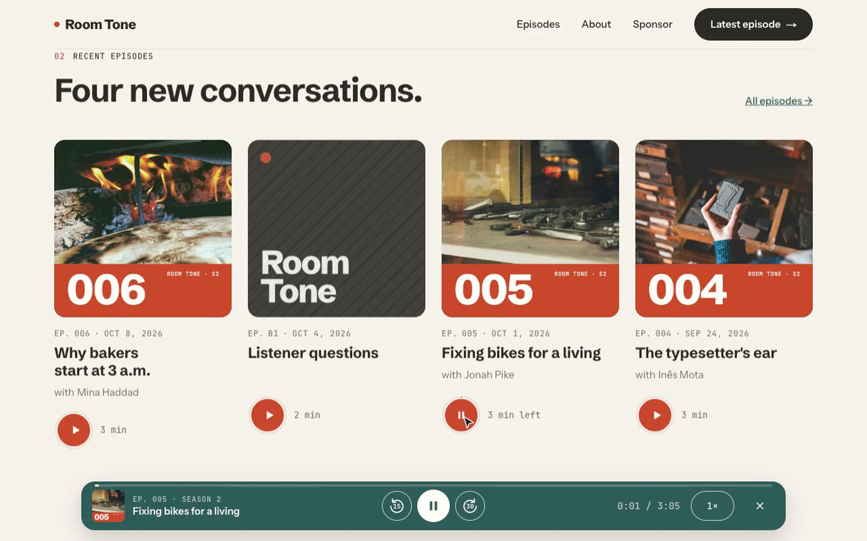Pause Fixing bikes episode on its card
Viewport: 867px width, 541px height.
point(461,415)
